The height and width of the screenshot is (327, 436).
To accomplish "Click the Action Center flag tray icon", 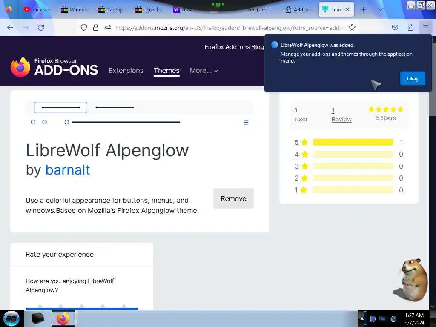I will coord(373,318).
